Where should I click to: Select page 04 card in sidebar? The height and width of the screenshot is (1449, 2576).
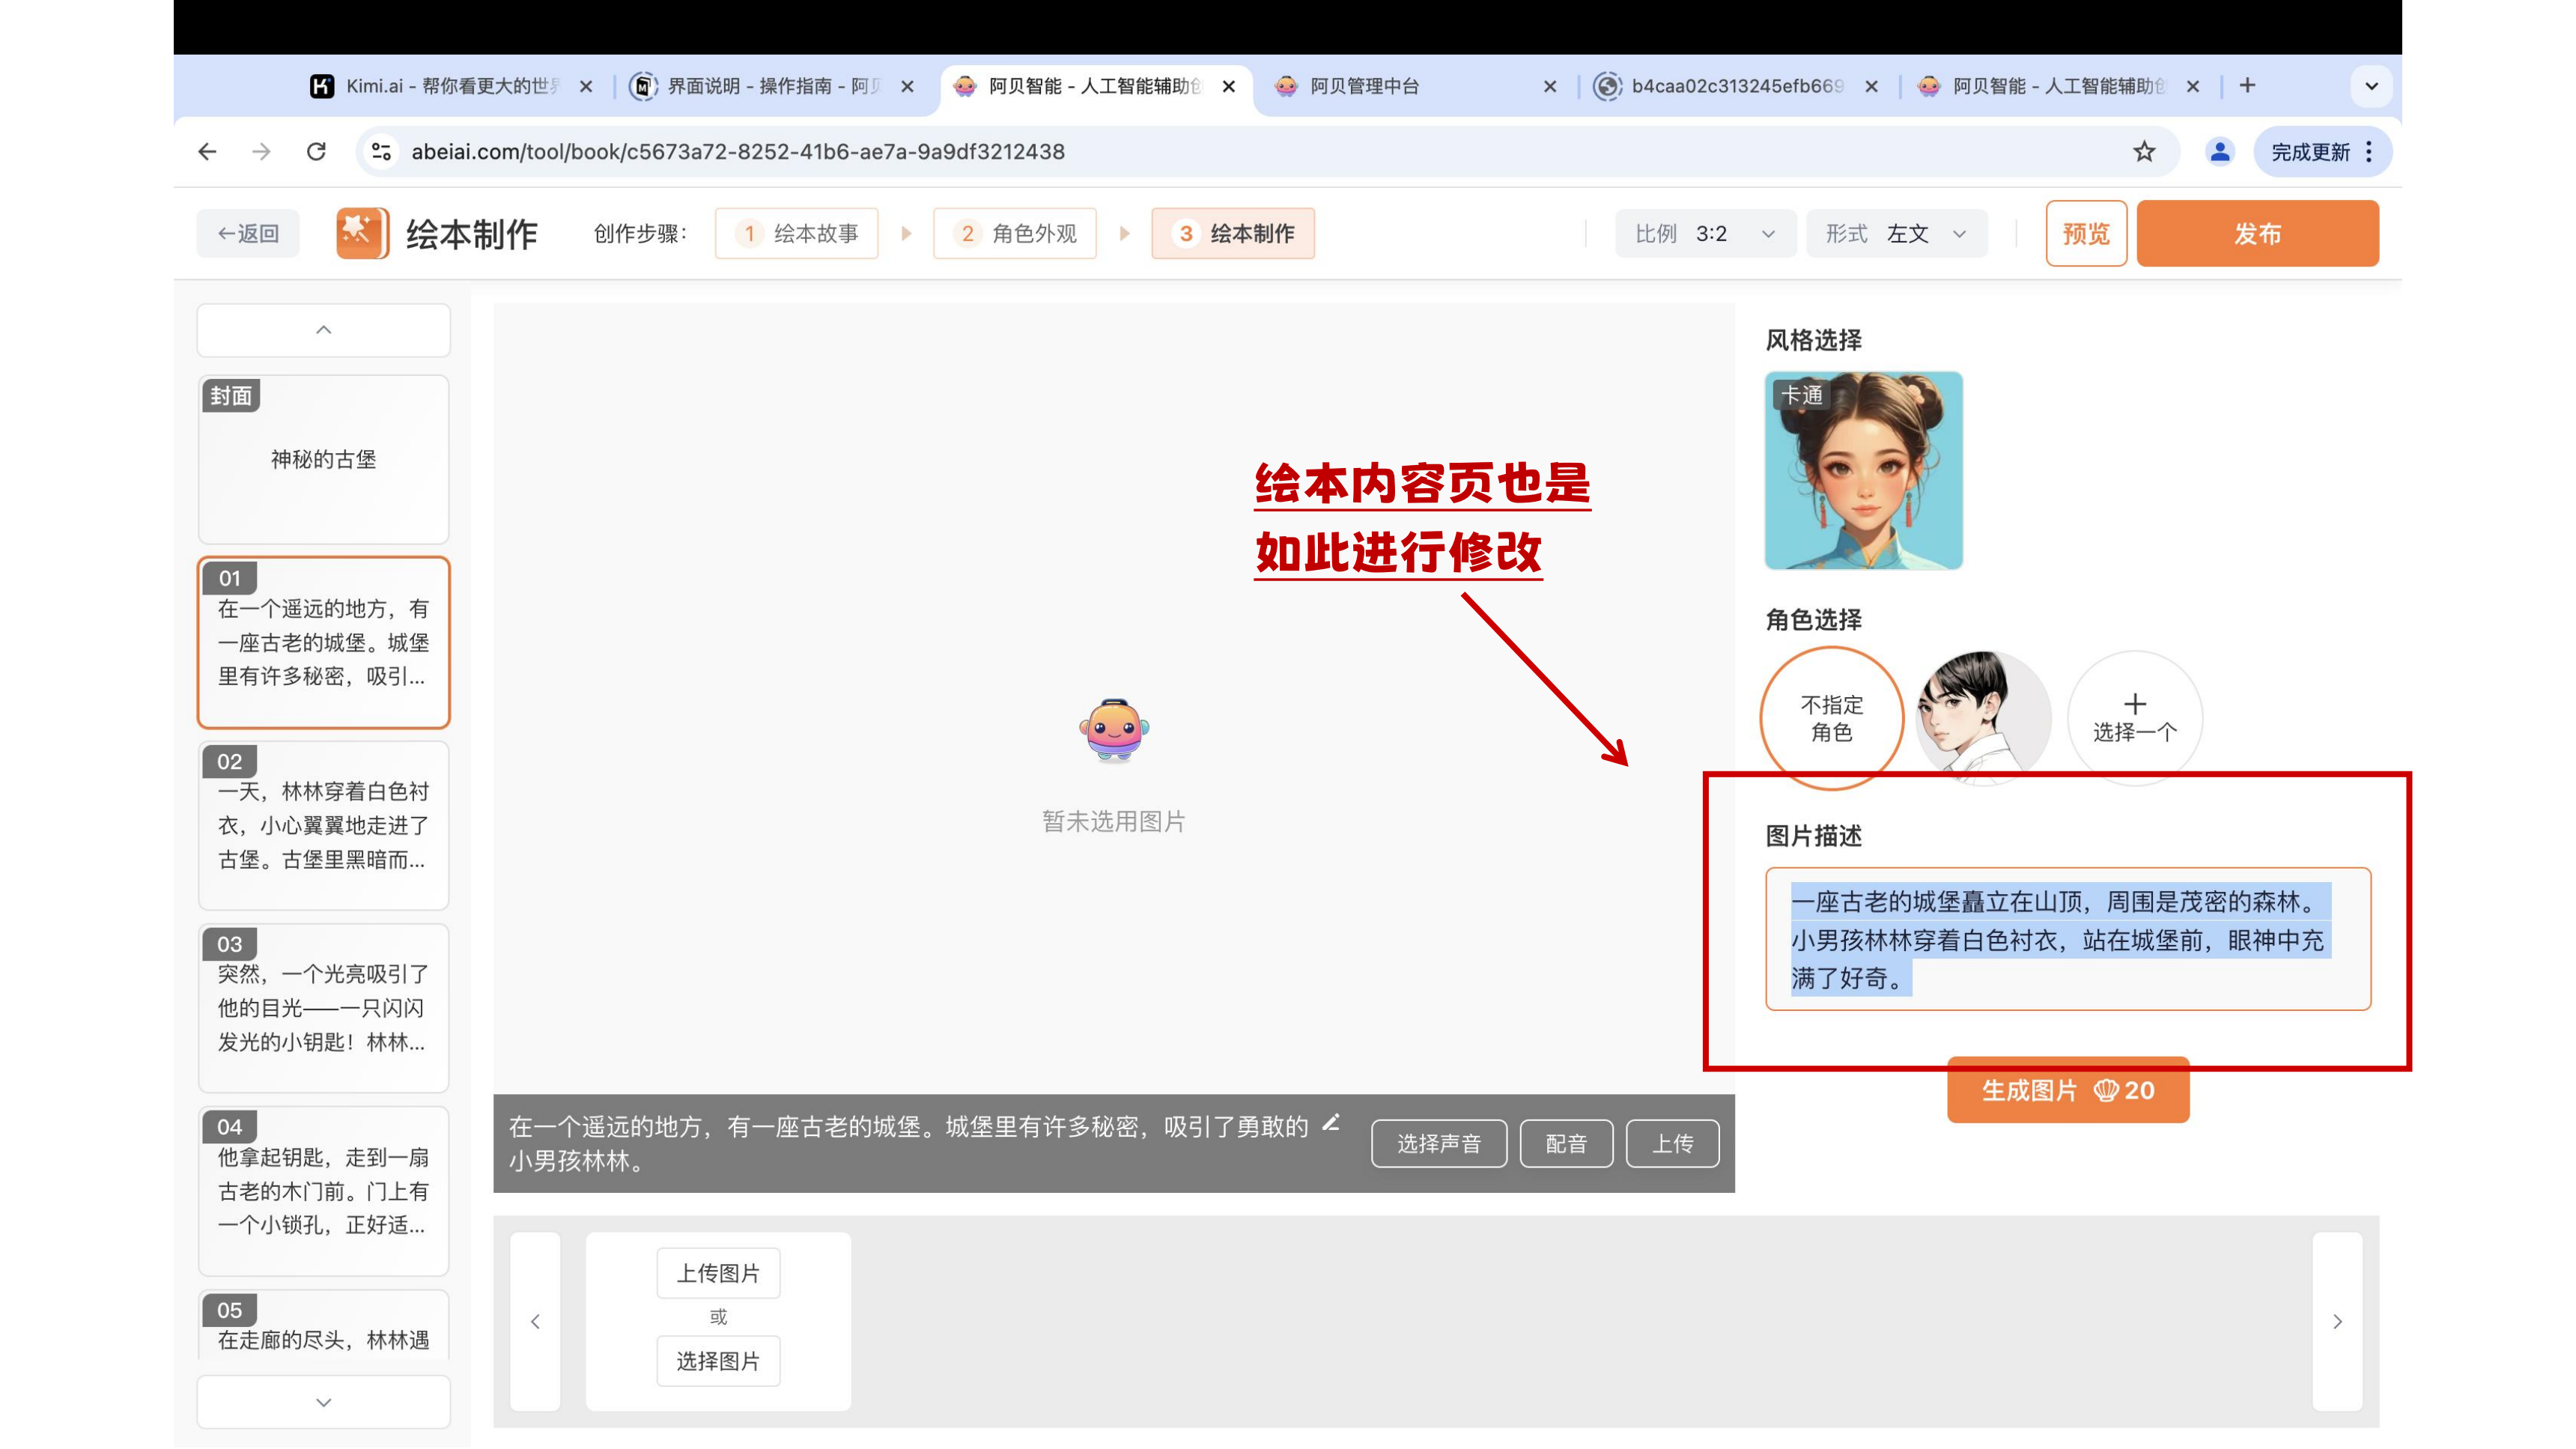(323, 1191)
